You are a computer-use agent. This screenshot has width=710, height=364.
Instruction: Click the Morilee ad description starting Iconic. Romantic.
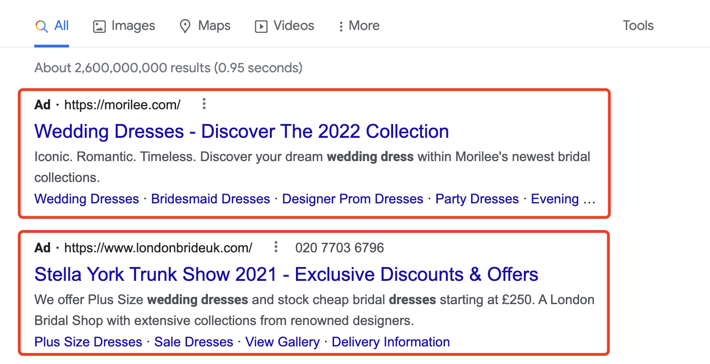(x=312, y=167)
